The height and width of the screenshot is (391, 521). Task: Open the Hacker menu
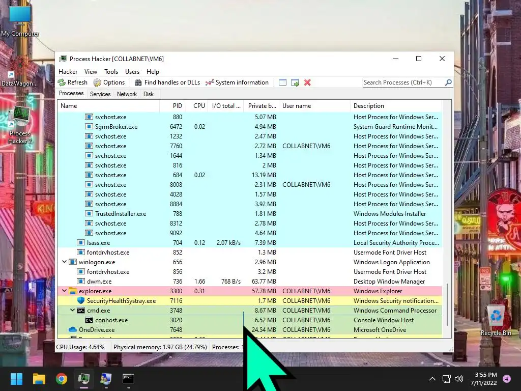click(68, 72)
